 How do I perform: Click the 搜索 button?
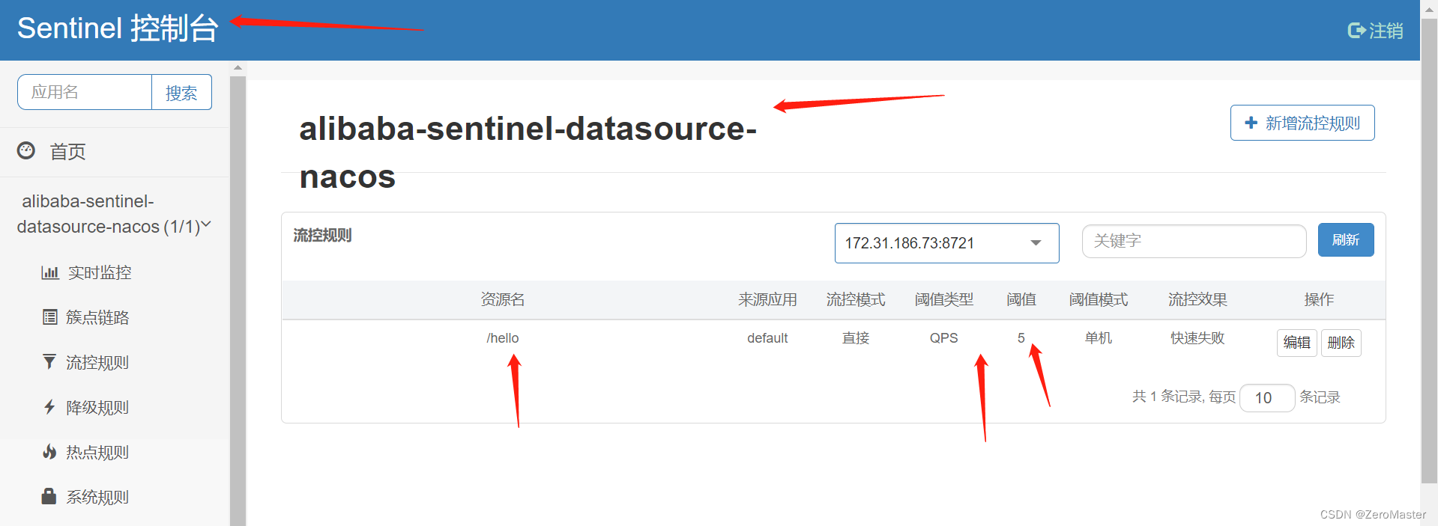pos(181,92)
